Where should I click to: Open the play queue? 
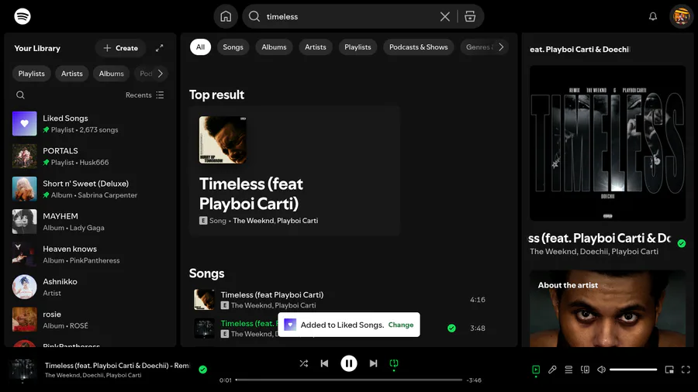(569, 370)
